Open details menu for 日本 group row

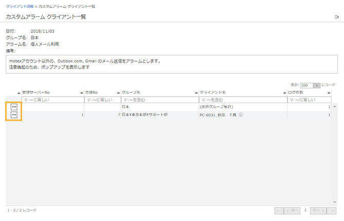tap(14, 107)
